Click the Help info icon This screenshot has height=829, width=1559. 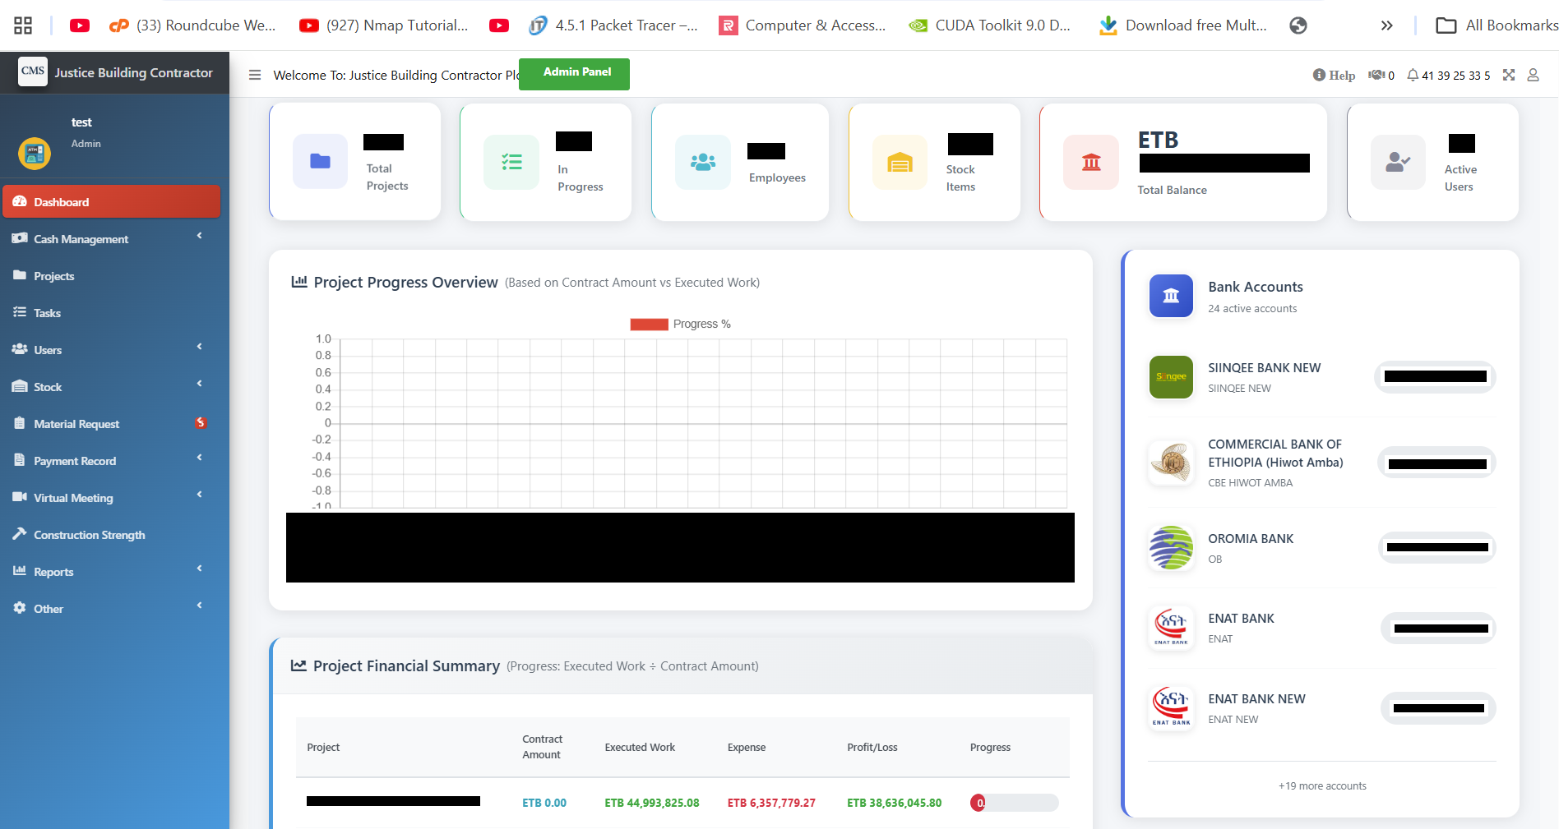(x=1319, y=74)
